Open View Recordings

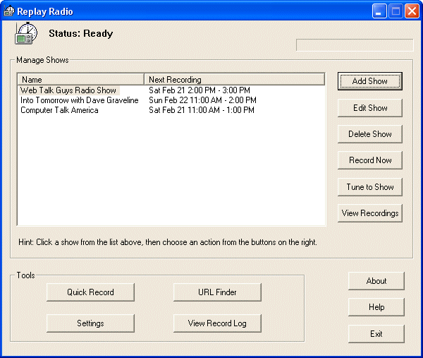point(370,213)
